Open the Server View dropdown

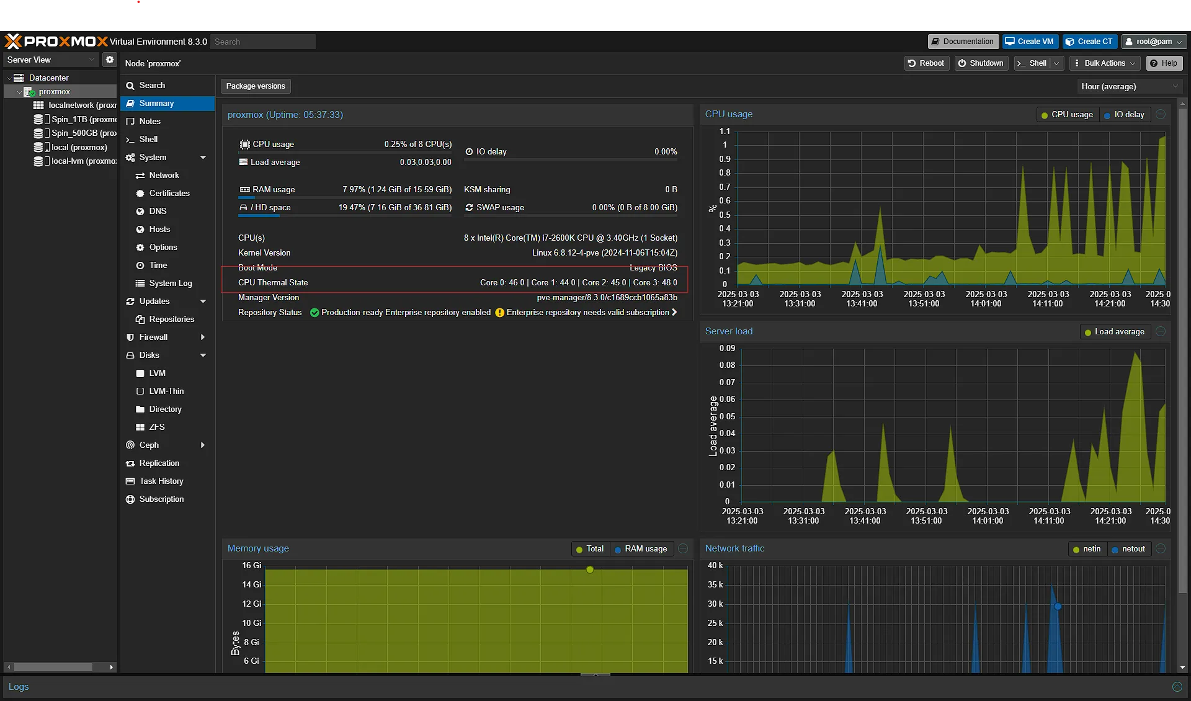(x=50, y=60)
